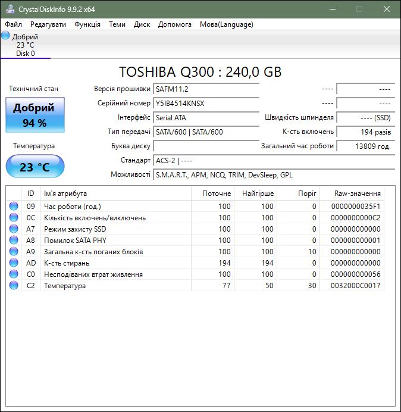
Task: Click the transfer mode field SATA/600 | SATA/600
Action: coord(206,132)
